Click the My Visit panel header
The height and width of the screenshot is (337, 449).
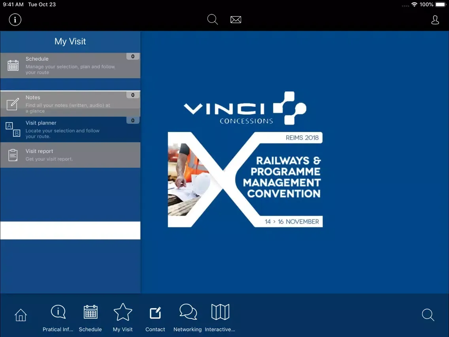[x=70, y=41]
